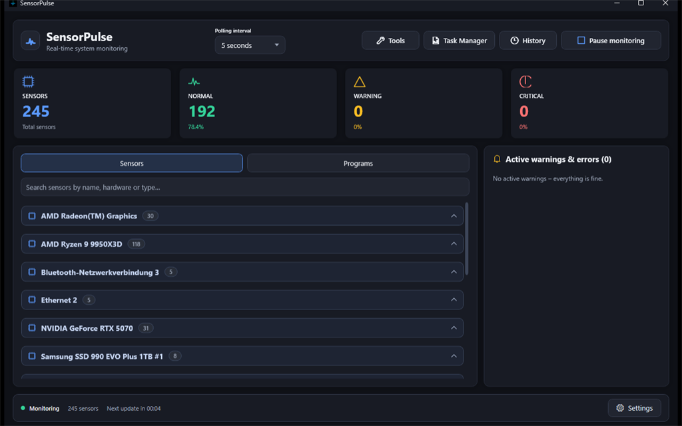
Task: Check the Samsung SSD 990 EVO box
Action: (x=32, y=356)
